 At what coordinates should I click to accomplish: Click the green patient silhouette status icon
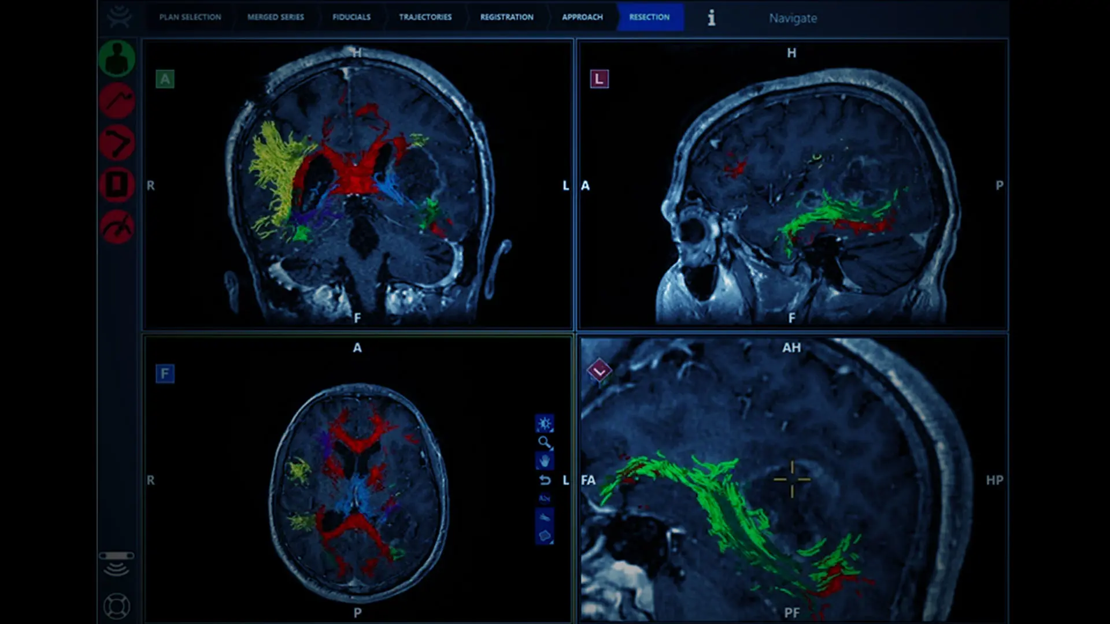pyautogui.click(x=117, y=58)
